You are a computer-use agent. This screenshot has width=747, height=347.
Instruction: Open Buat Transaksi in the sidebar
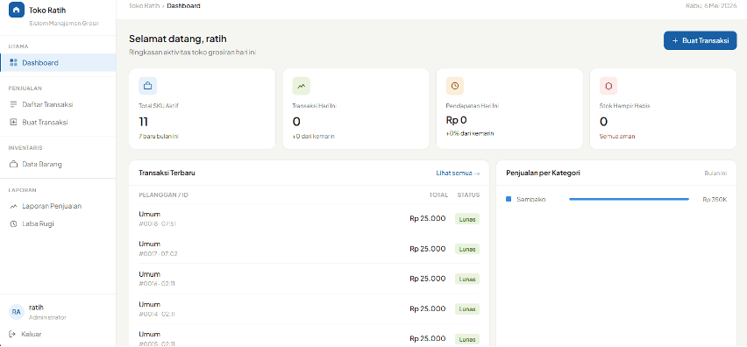tap(58, 123)
